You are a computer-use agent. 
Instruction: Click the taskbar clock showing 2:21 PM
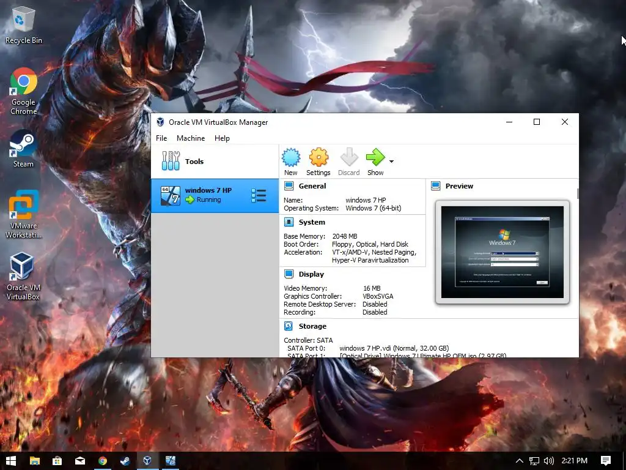(x=575, y=461)
